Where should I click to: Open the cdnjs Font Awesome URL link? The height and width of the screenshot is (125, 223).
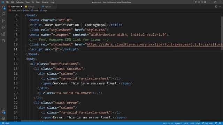pyautogui.click(x=155, y=44)
